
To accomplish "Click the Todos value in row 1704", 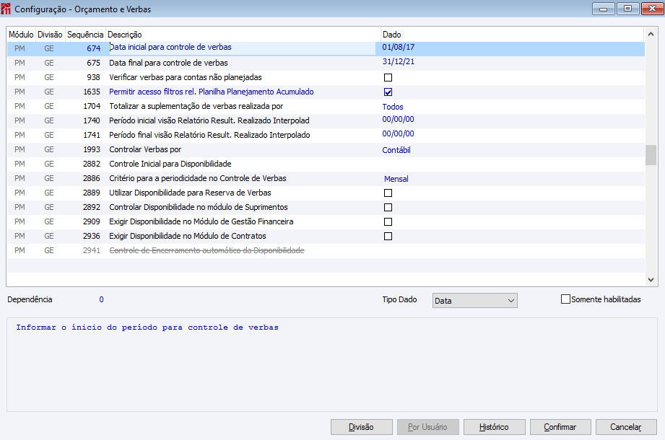I will [x=392, y=107].
